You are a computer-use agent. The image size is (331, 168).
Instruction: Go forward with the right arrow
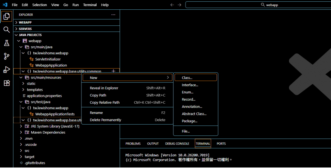tap(179, 5)
